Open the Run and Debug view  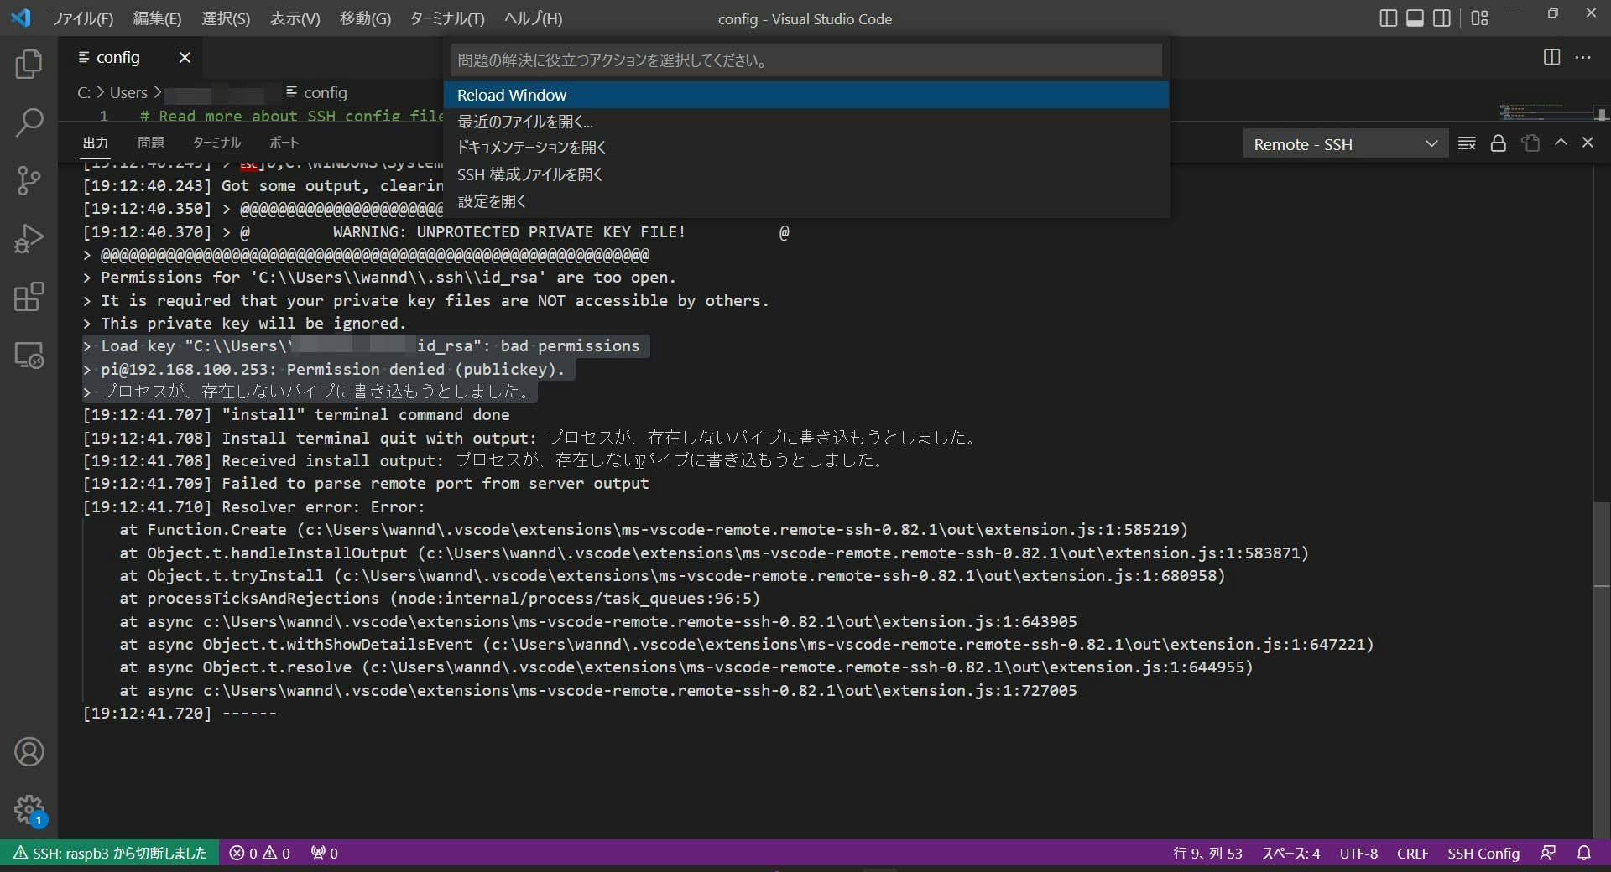[x=29, y=239]
